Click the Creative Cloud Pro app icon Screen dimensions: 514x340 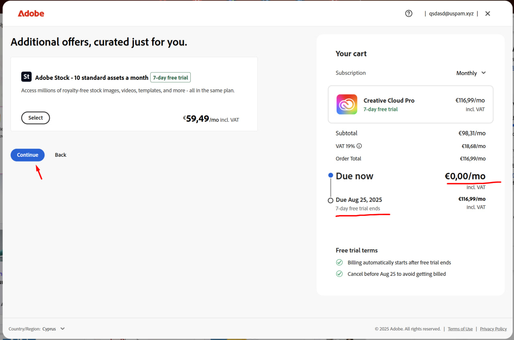tap(347, 104)
